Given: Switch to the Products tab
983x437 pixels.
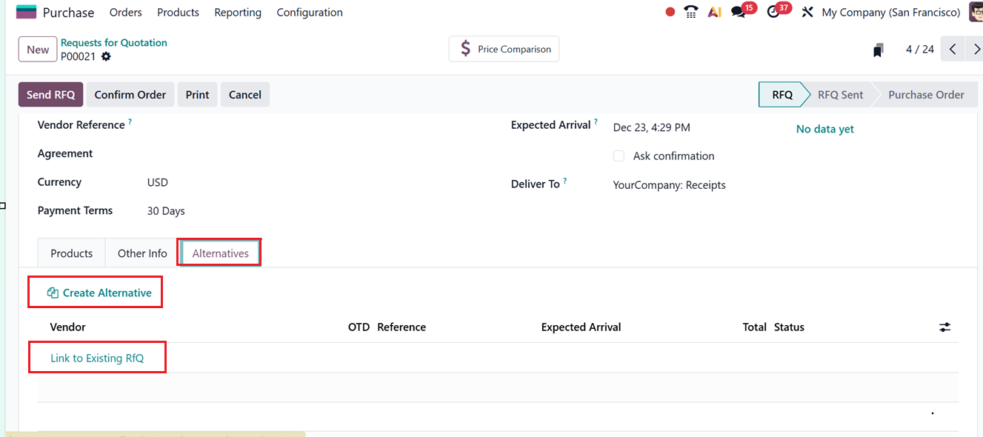Looking at the screenshot, I should pos(71,253).
